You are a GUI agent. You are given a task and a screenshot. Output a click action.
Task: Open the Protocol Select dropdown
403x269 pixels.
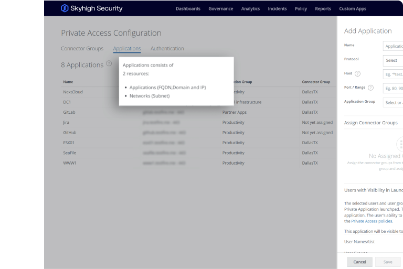pos(393,60)
